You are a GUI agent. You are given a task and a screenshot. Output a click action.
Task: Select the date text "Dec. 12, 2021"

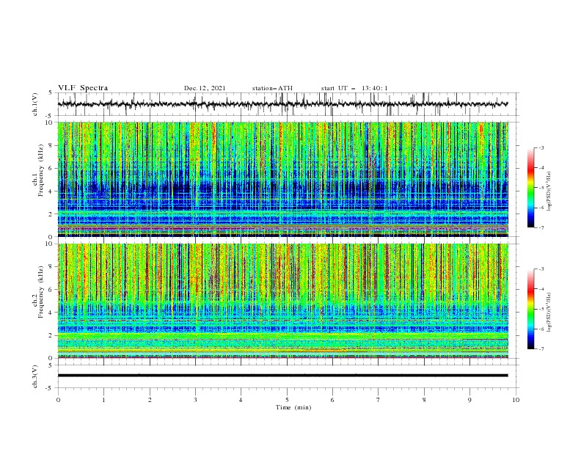(x=205, y=88)
